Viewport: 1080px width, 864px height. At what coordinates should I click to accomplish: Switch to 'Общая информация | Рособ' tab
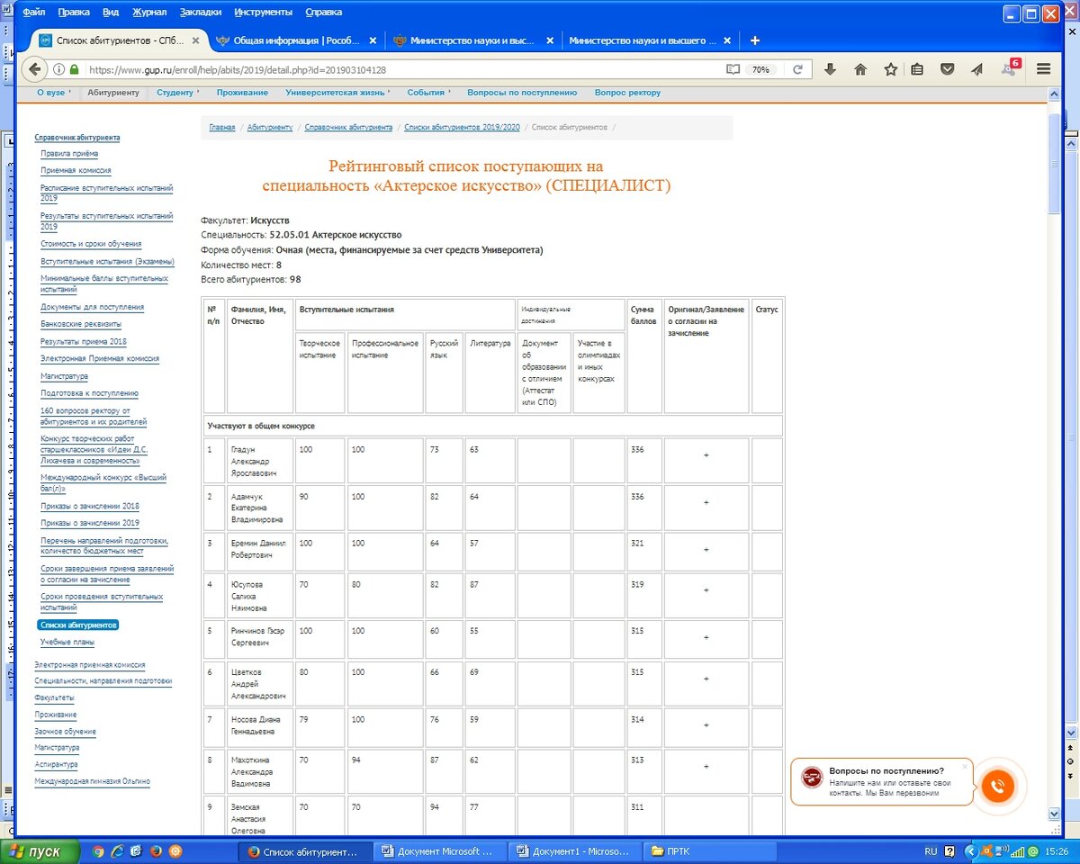point(296,40)
